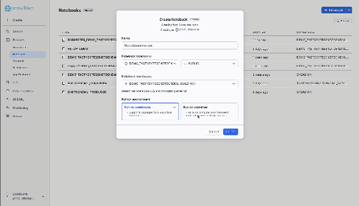Open the Notebook warehouse dropdown

(x=179, y=84)
